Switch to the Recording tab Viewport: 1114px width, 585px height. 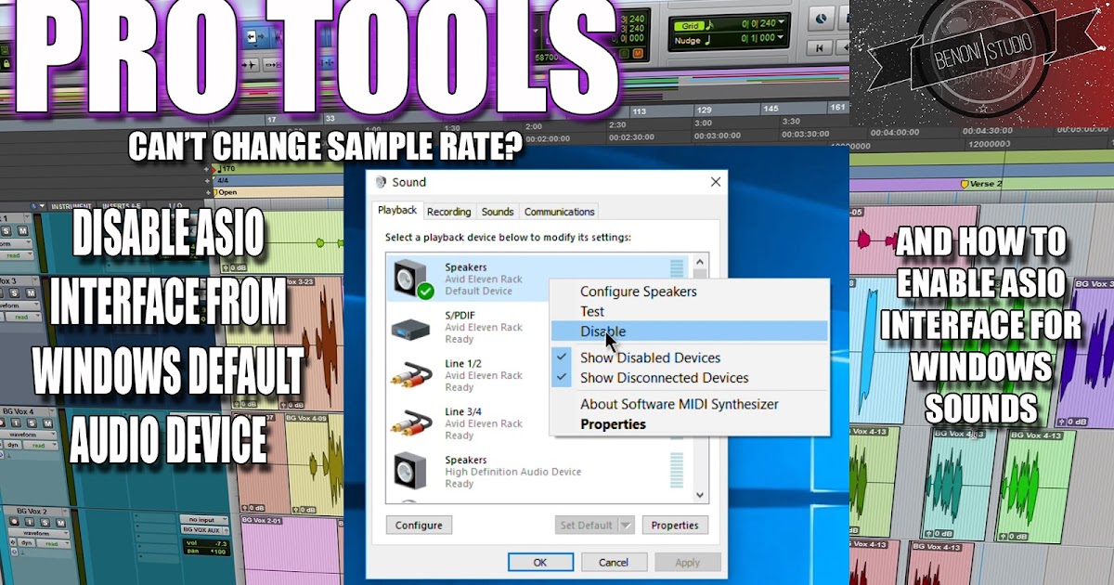448,212
